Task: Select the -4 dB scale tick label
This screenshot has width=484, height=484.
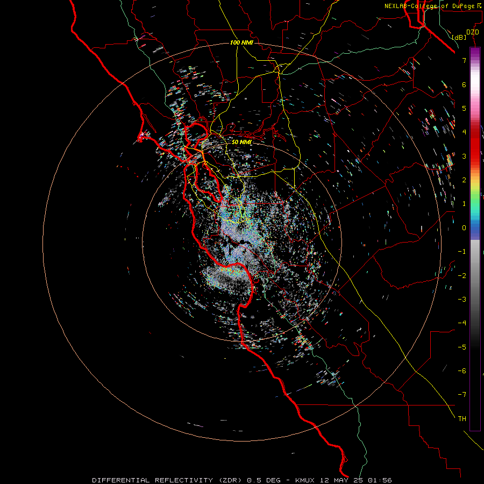Action: pos(462,323)
